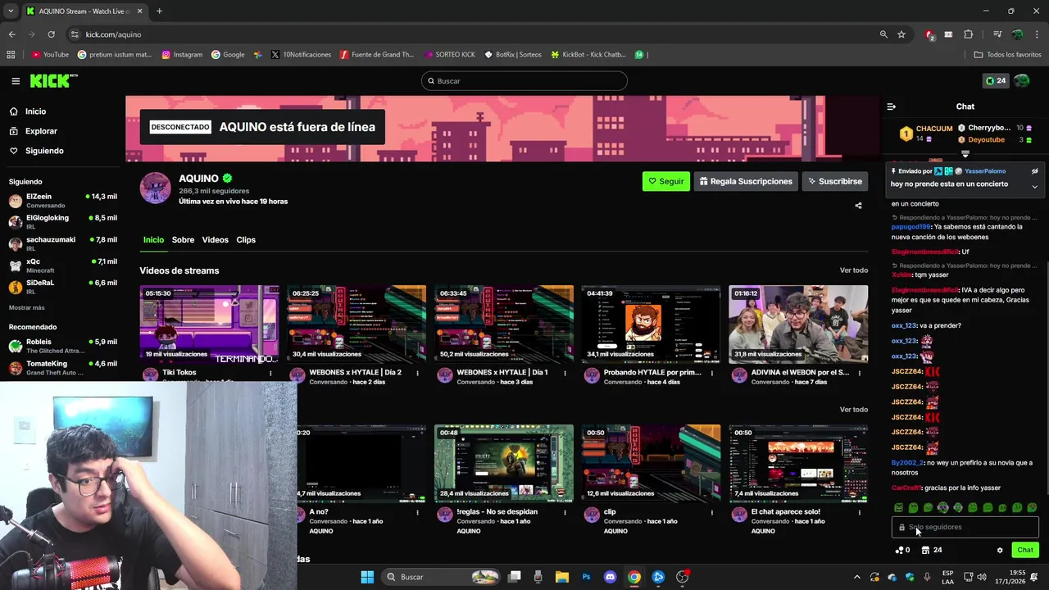1049x590 pixels.
Task: Open followed channel SiDeRaL
Action: tap(62, 287)
